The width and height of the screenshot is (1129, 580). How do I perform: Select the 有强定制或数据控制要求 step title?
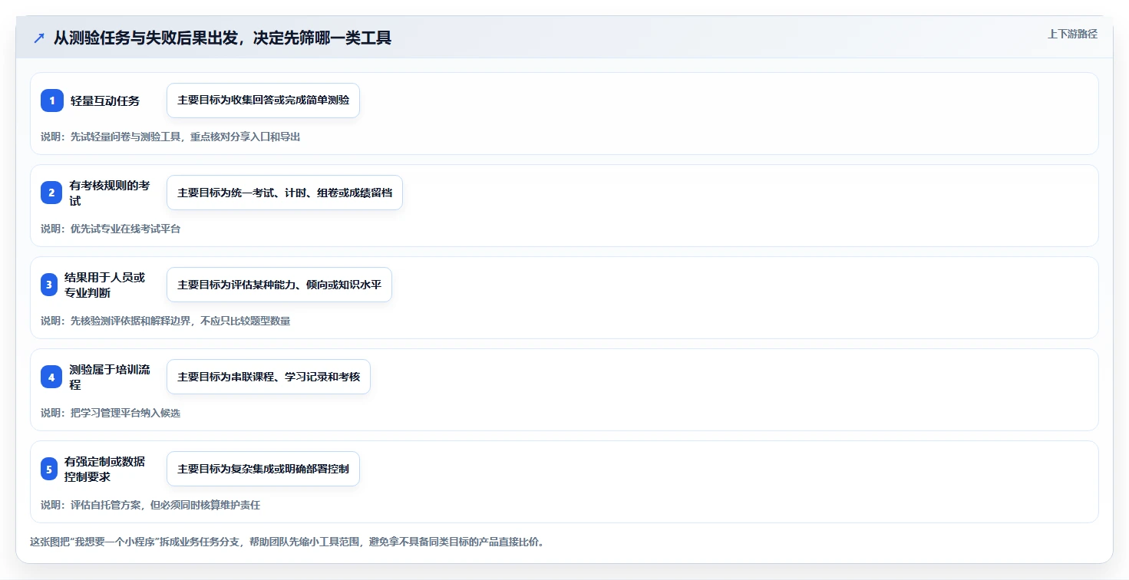tap(105, 469)
